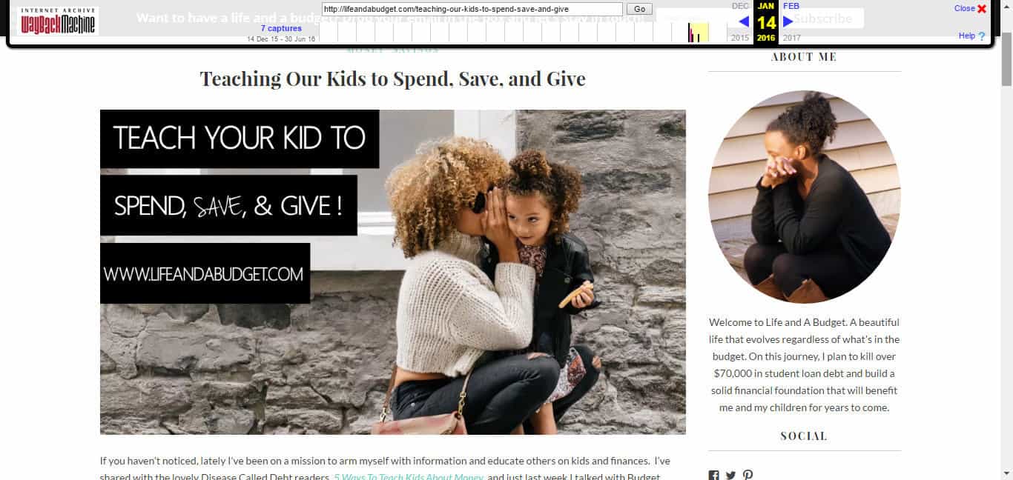Go to next capture with right arrow
The width and height of the screenshot is (1013, 480).
(788, 21)
